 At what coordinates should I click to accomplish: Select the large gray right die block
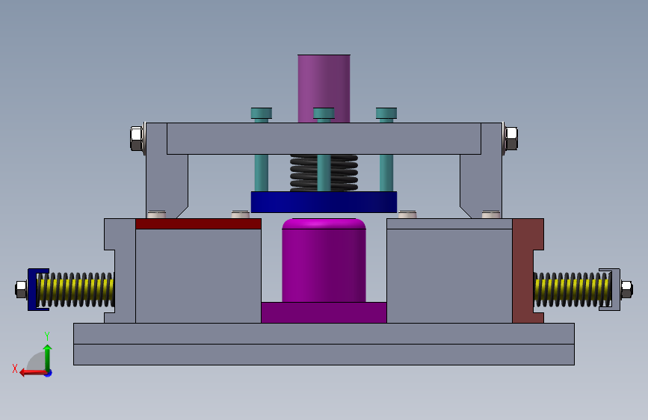coord(450,276)
